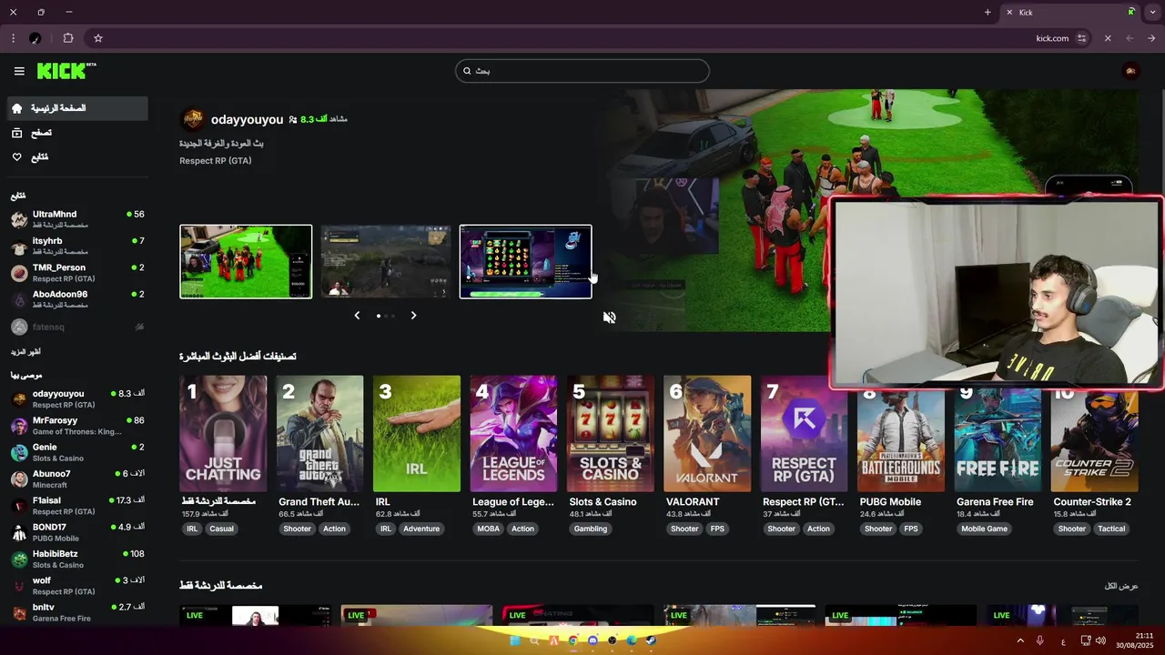1165x655 pixels.
Task: Click the Tactical tag
Action: click(1111, 529)
